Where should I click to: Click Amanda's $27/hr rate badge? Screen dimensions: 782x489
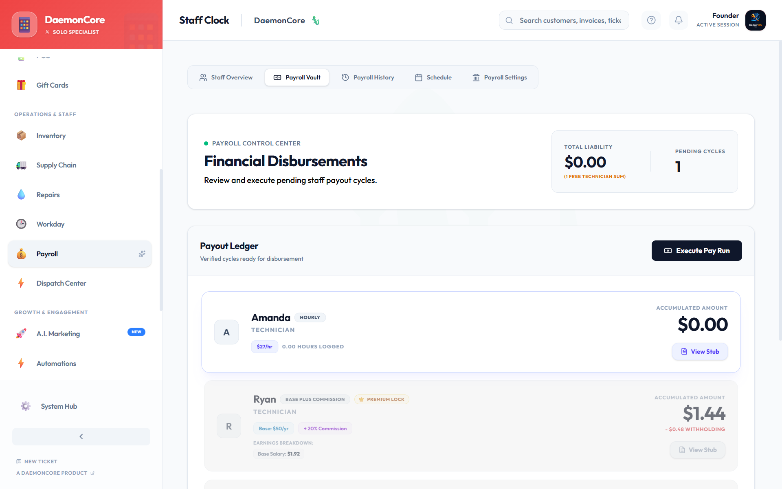pos(264,347)
